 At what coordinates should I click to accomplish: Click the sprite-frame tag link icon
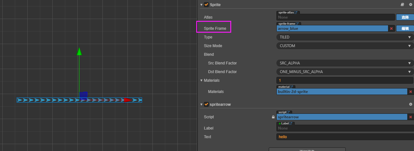click(x=297, y=24)
